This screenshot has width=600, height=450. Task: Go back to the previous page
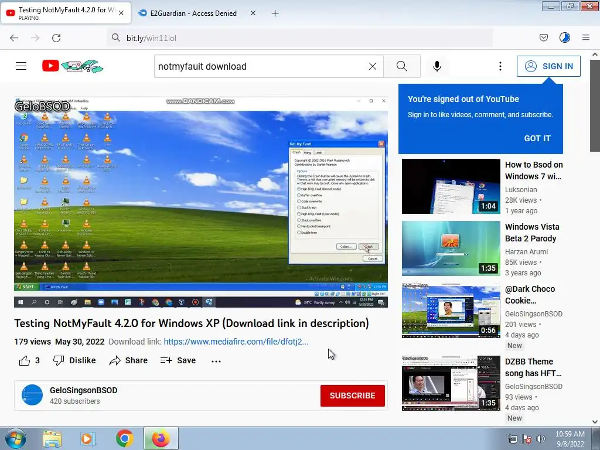click(x=14, y=38)
